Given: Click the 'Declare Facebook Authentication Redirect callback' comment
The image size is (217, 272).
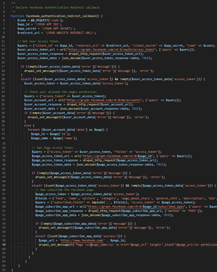Looking at the screenshot, I should pos(58,7).
